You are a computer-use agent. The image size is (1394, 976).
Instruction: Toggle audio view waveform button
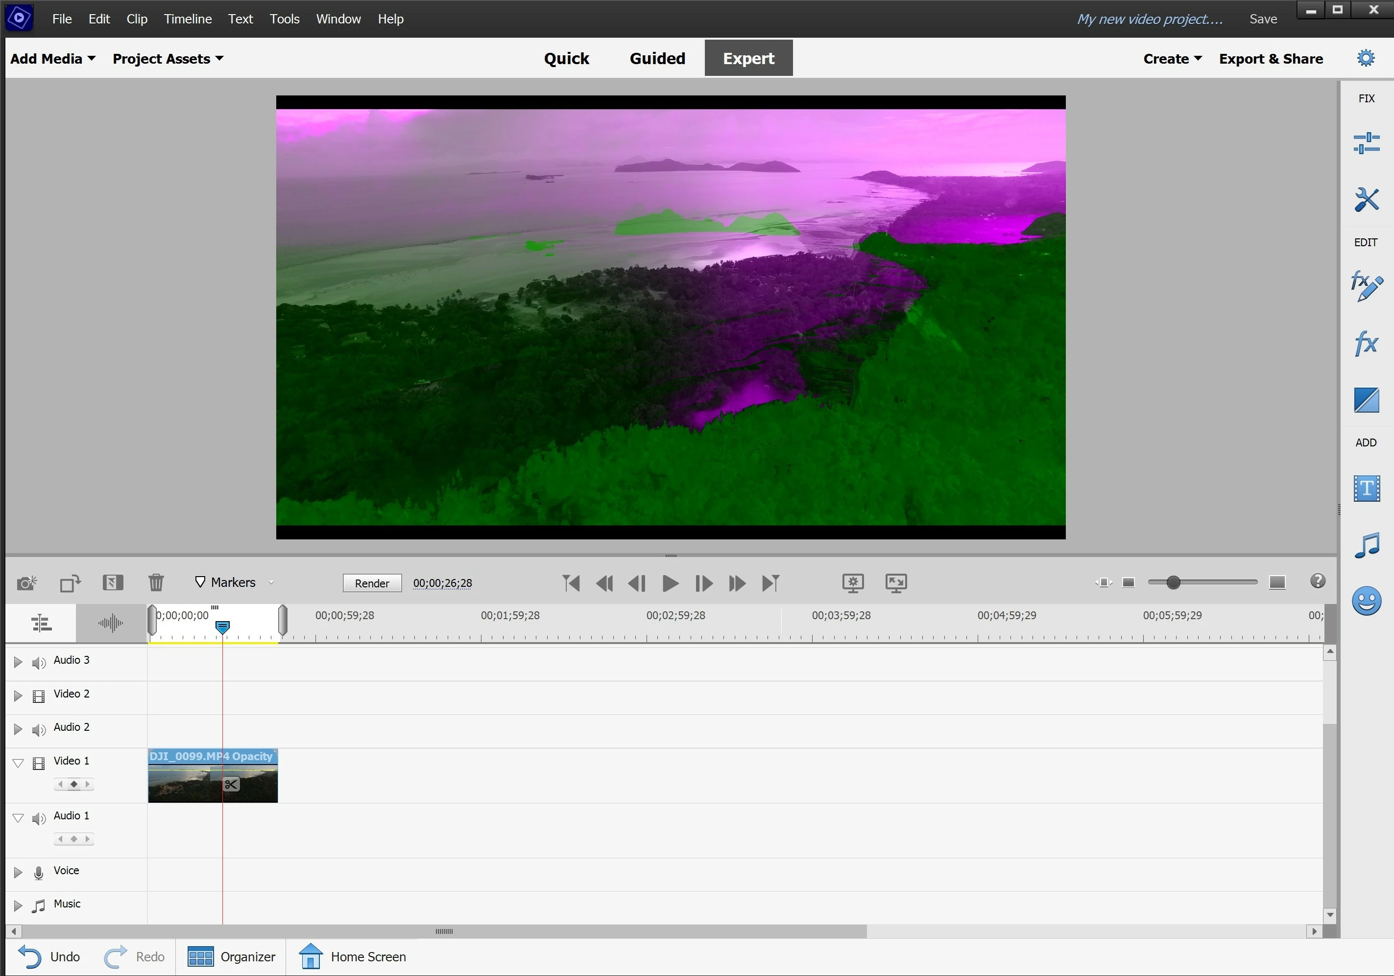(111, 623)
